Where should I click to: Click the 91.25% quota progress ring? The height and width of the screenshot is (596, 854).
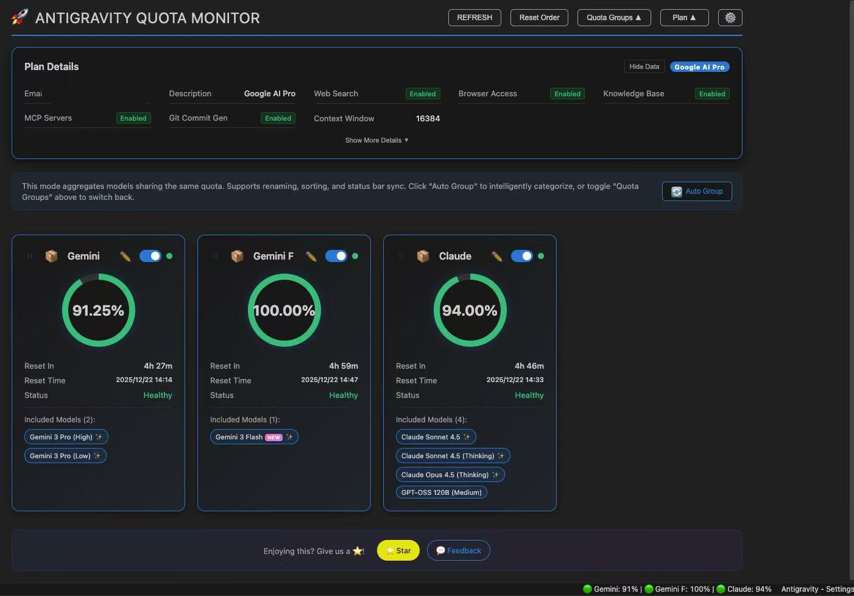99,310
